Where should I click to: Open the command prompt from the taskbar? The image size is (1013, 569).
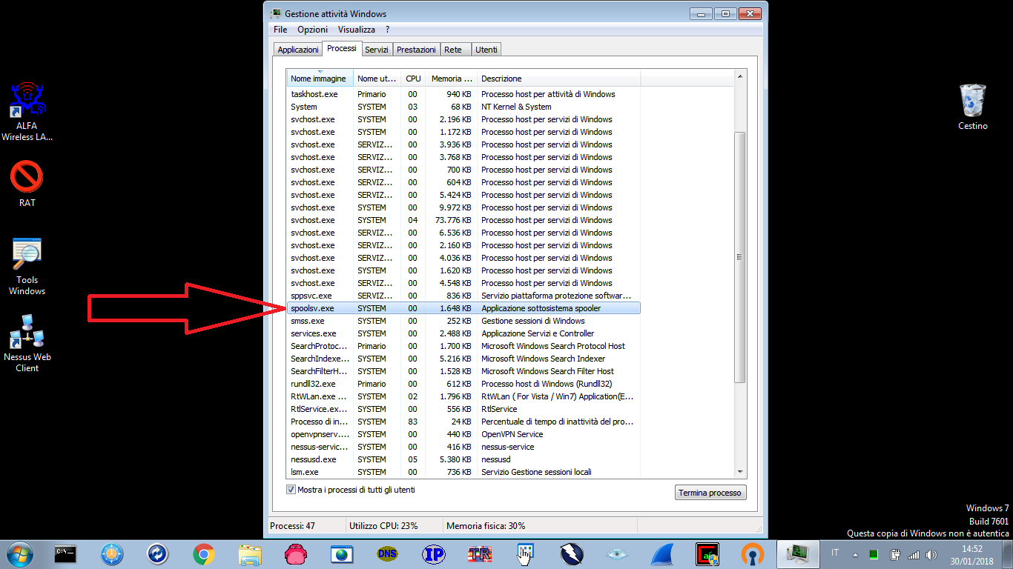coord(66,553)
